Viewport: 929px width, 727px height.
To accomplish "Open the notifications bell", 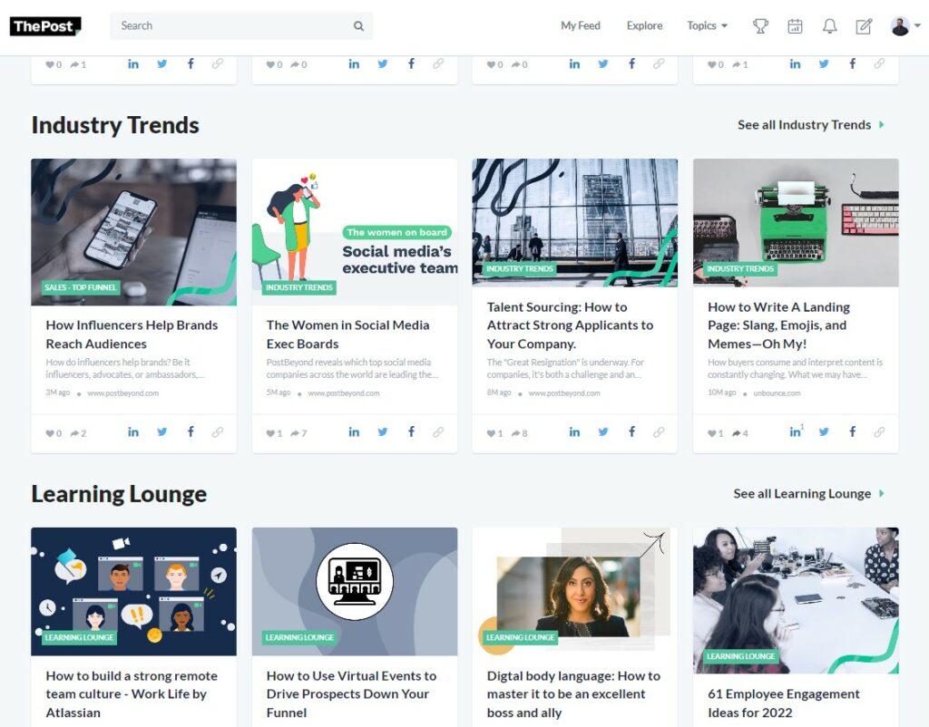I will pos(830,25).
